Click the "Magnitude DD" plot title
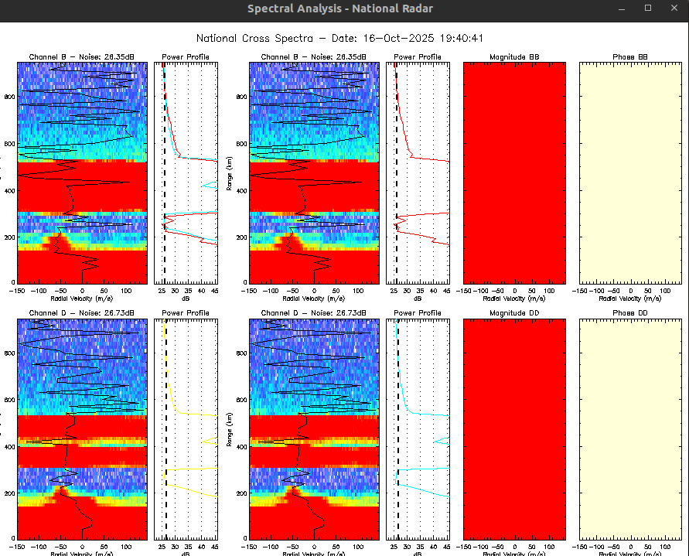Screen dimensions: 689x556 (x=514, y=313)
